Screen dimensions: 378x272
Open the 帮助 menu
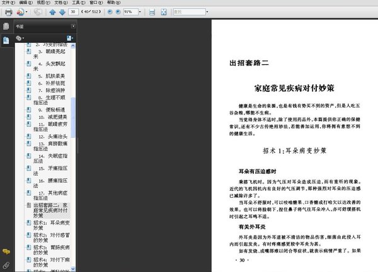[x=113, y=3]
